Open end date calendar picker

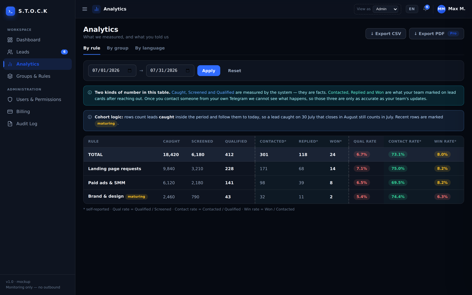pyautogui.click(x=188, y=70)
